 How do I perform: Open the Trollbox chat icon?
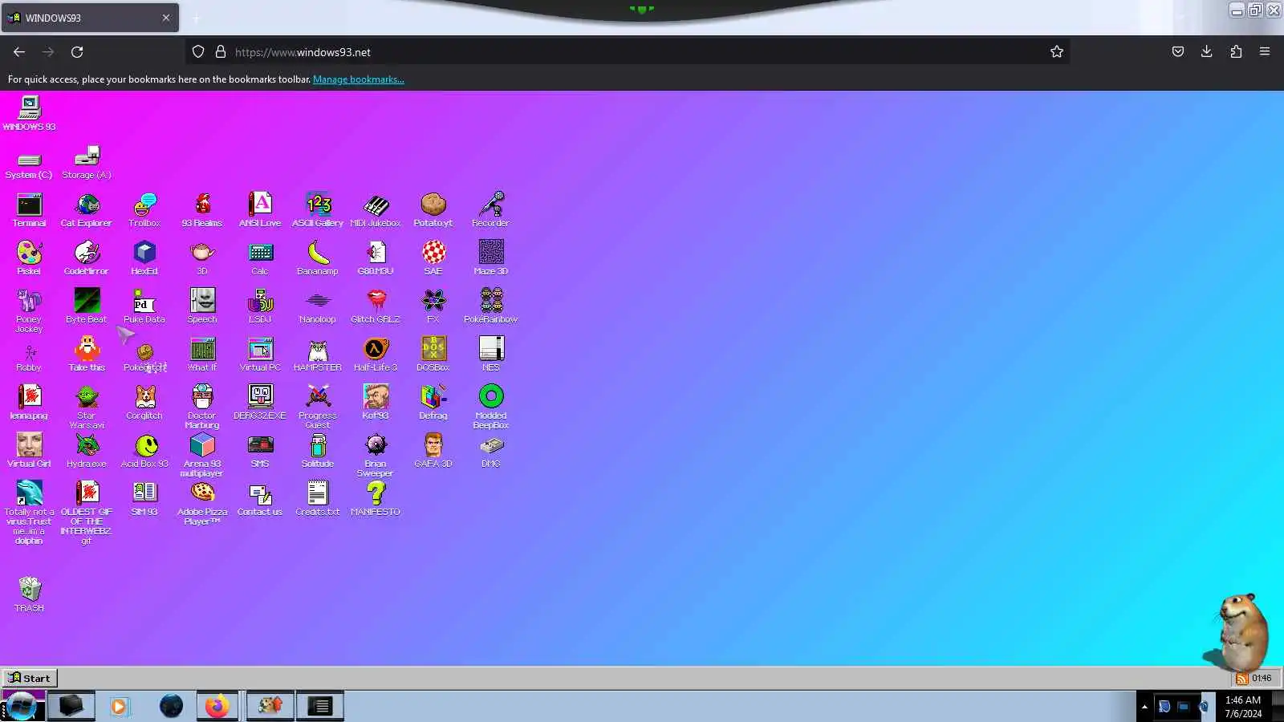pyautogui.click(x=144, y=210)
